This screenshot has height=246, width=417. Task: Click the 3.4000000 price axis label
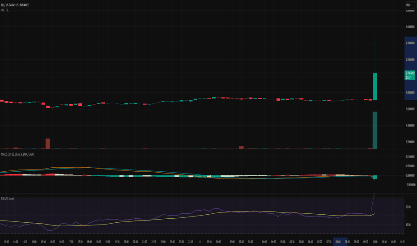coord(410,43)
